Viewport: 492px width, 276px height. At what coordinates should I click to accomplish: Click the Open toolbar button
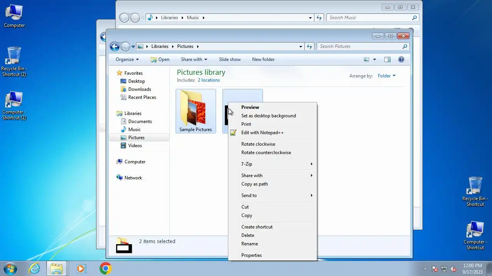tap(160, 59)
